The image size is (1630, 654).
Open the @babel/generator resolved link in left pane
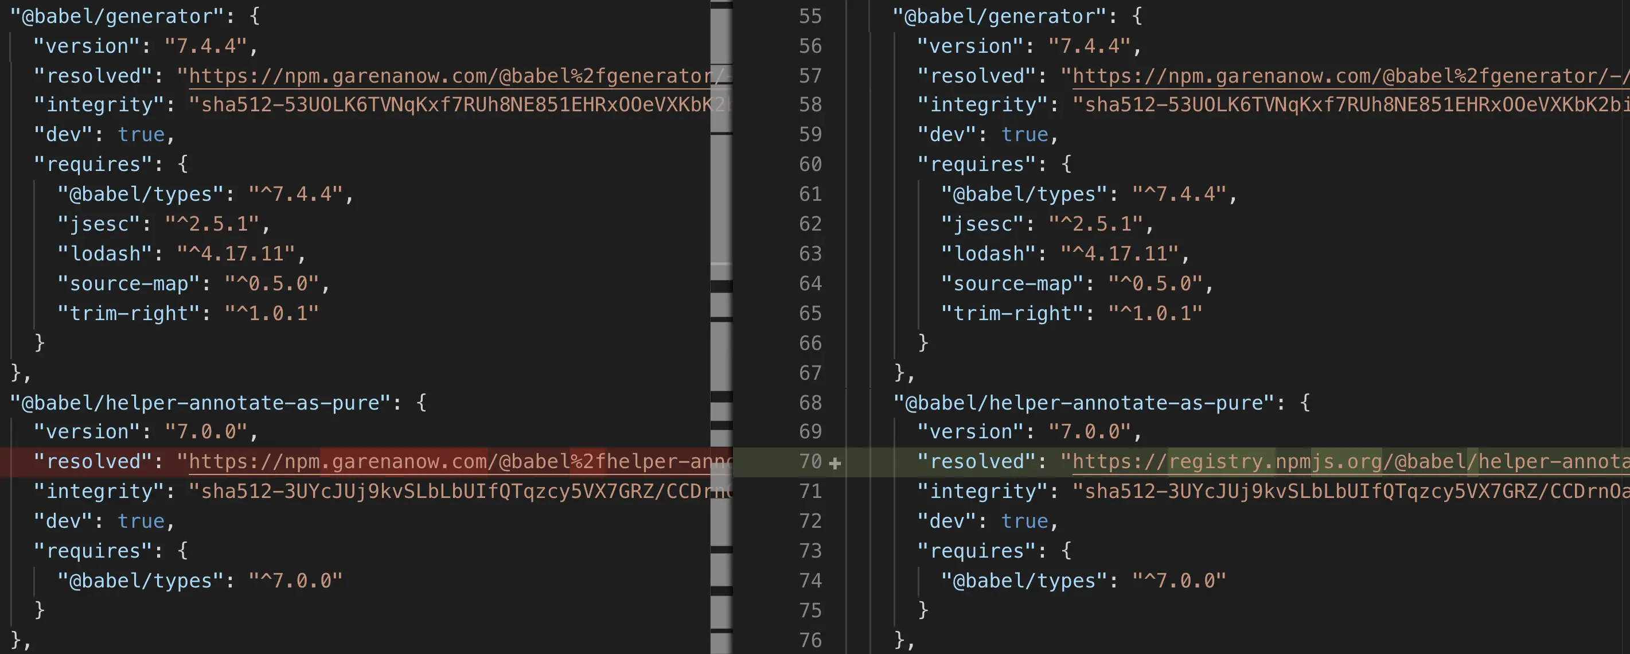coord(461,76)
